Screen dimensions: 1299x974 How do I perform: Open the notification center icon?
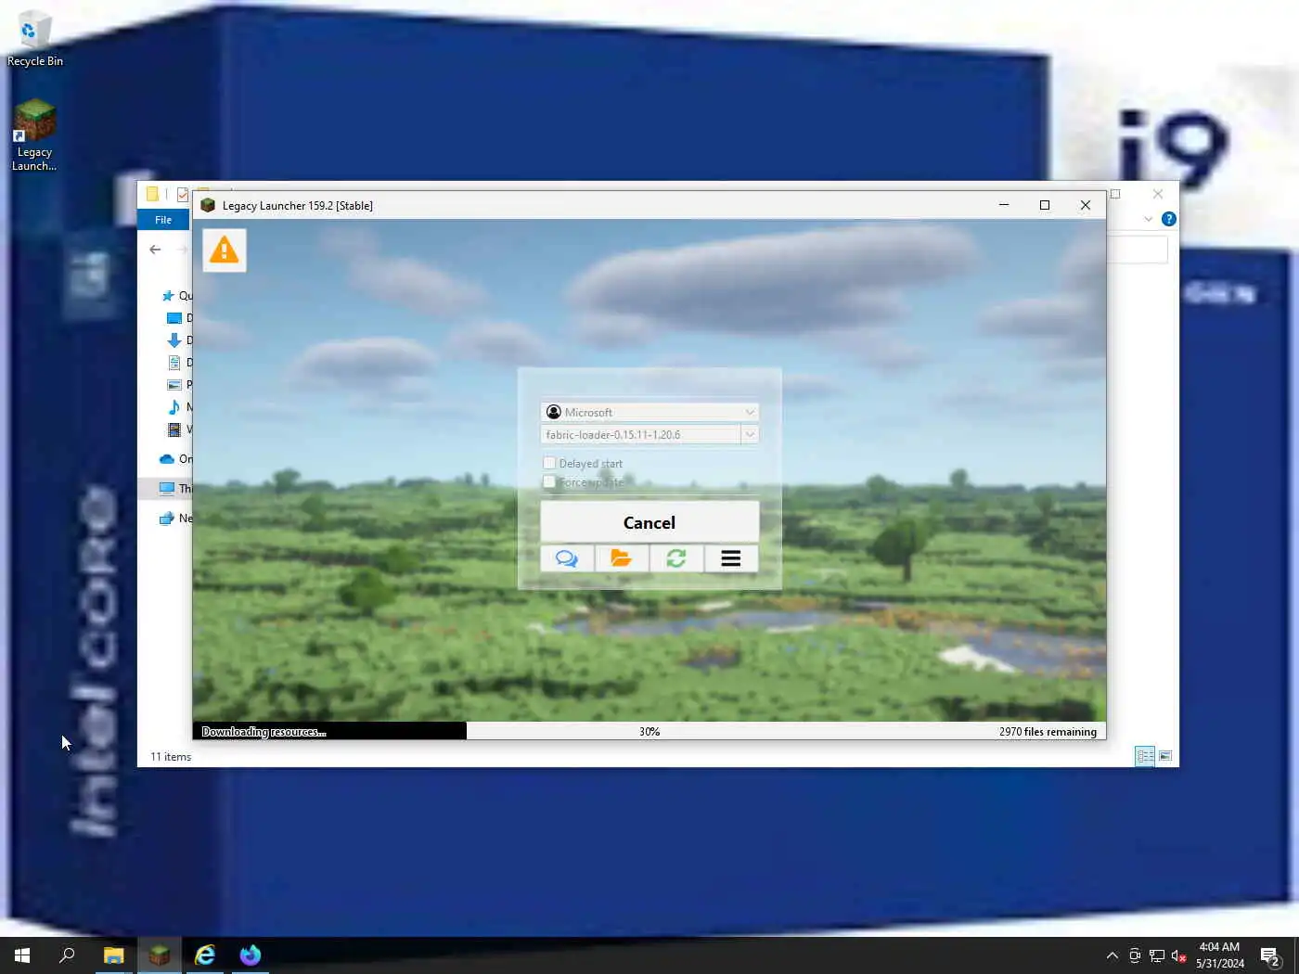tap(1270, 955)
